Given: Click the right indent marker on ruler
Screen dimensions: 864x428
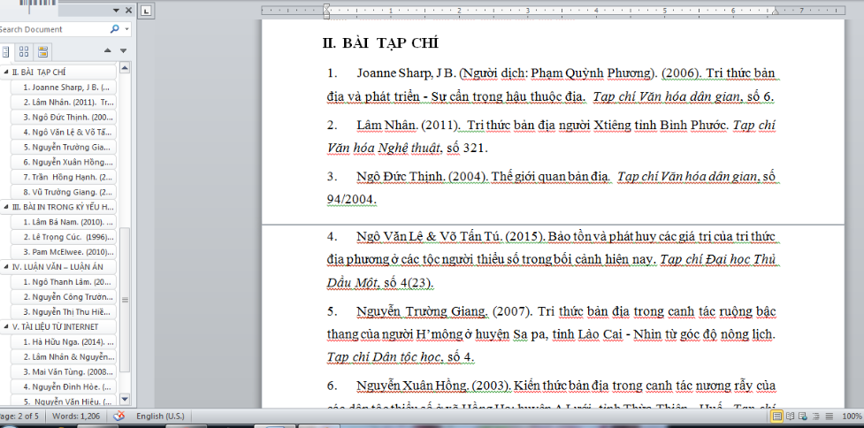Looking at the screenshot, I should tap(776, 11).
